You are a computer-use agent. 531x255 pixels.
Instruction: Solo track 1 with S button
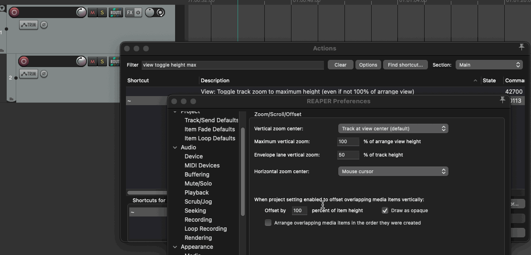(102, 12)
